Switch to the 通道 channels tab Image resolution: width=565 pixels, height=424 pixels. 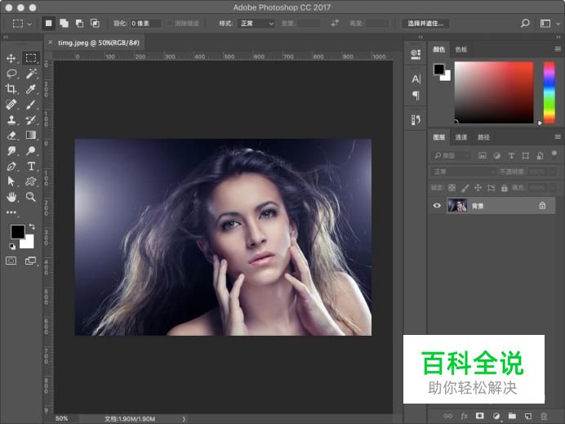point(461,137)
